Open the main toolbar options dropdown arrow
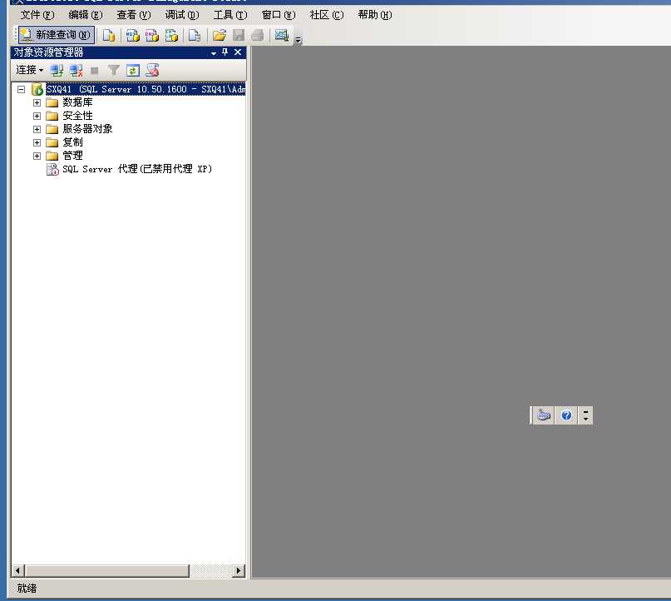The image size is (671, 601). click(x=298, y=40)
